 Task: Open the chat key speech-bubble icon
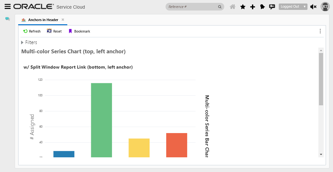272,7
